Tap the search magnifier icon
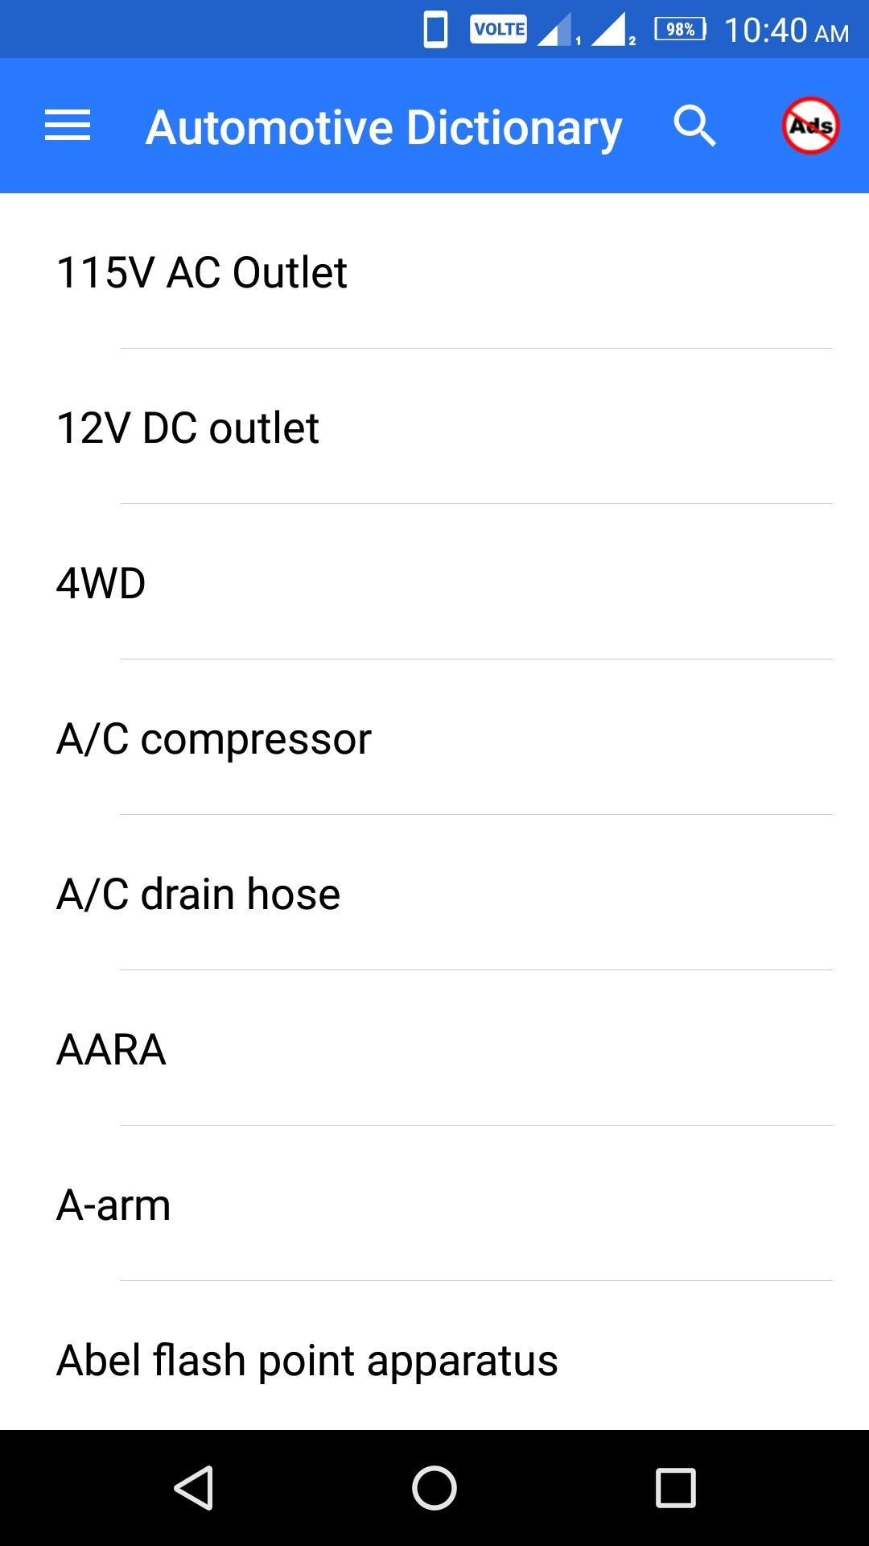This screenshot has width=869, height=1546. 694,126
